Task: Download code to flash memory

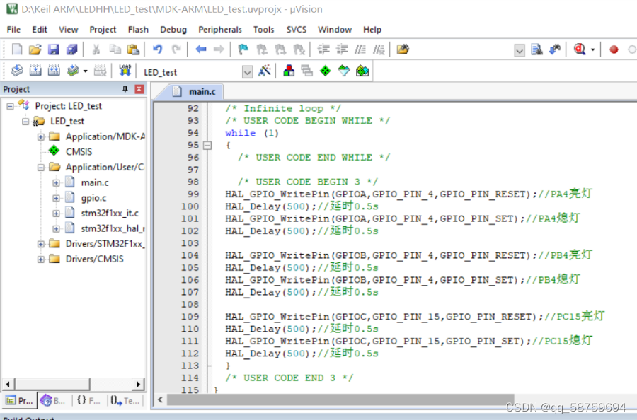Action: click(x=125, y=70)
